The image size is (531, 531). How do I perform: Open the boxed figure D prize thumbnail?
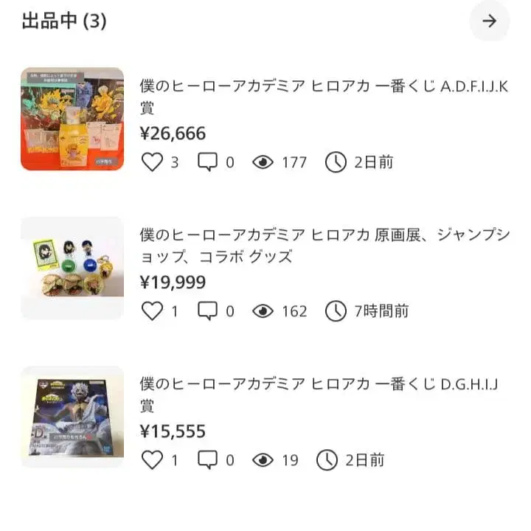(x=72, y=417)
